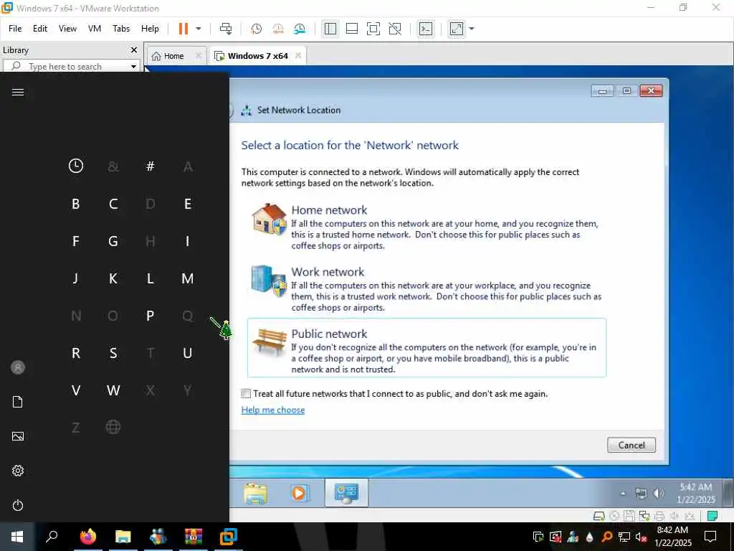
Task: Choose the Public network option
Action: point(426,348)
